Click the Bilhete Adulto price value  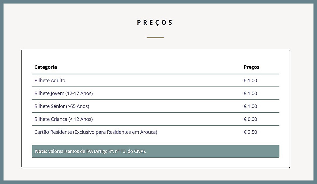[250, 81]
